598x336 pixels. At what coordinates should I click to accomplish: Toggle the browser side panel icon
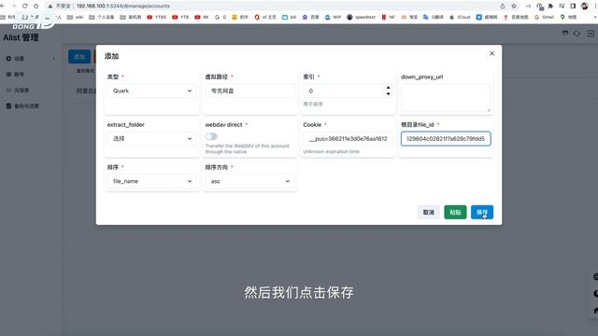(573, 7)
